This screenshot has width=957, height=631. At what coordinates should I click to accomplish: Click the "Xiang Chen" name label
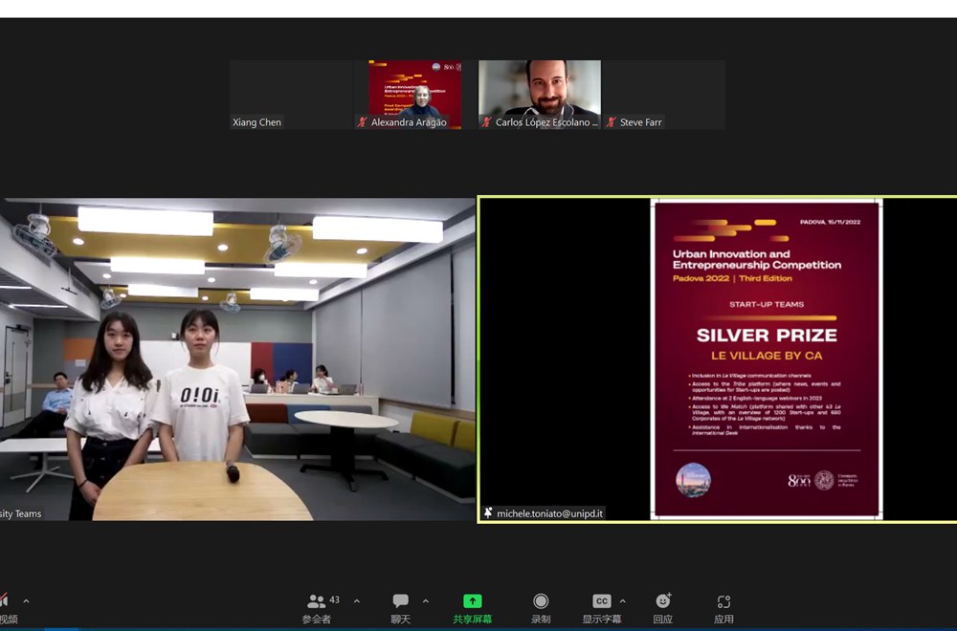[x=256, y=122]
